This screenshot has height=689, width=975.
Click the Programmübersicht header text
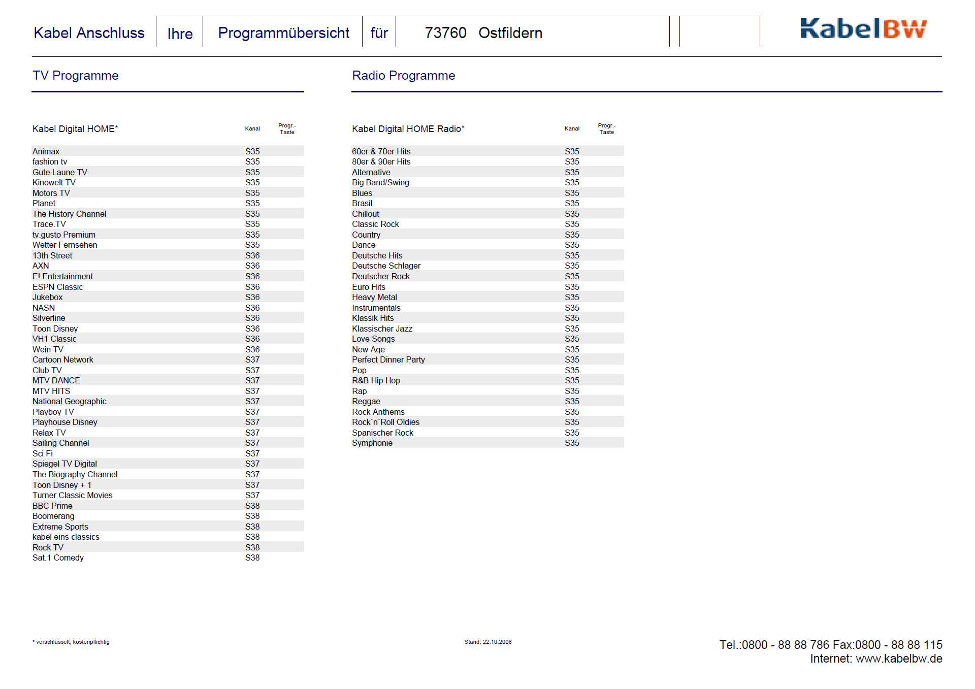283,33
